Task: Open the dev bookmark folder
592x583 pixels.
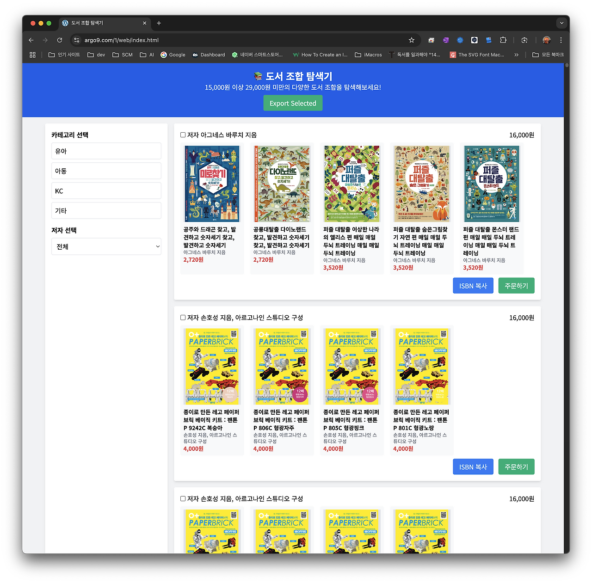Action: click(96, 55)
